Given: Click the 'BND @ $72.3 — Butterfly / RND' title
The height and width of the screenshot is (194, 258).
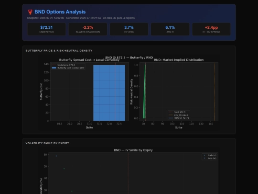Looking at the screenshot, I should (129, 57).
